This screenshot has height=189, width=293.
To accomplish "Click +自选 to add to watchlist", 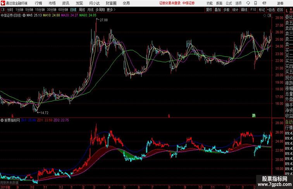I will click(x=271, y=10).
